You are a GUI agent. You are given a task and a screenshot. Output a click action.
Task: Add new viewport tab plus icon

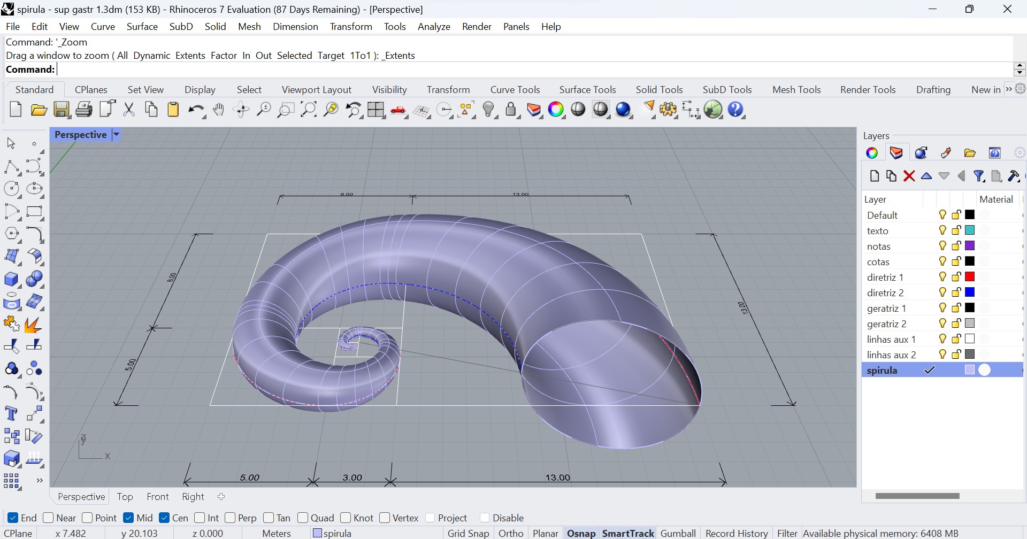coord(221,497)
